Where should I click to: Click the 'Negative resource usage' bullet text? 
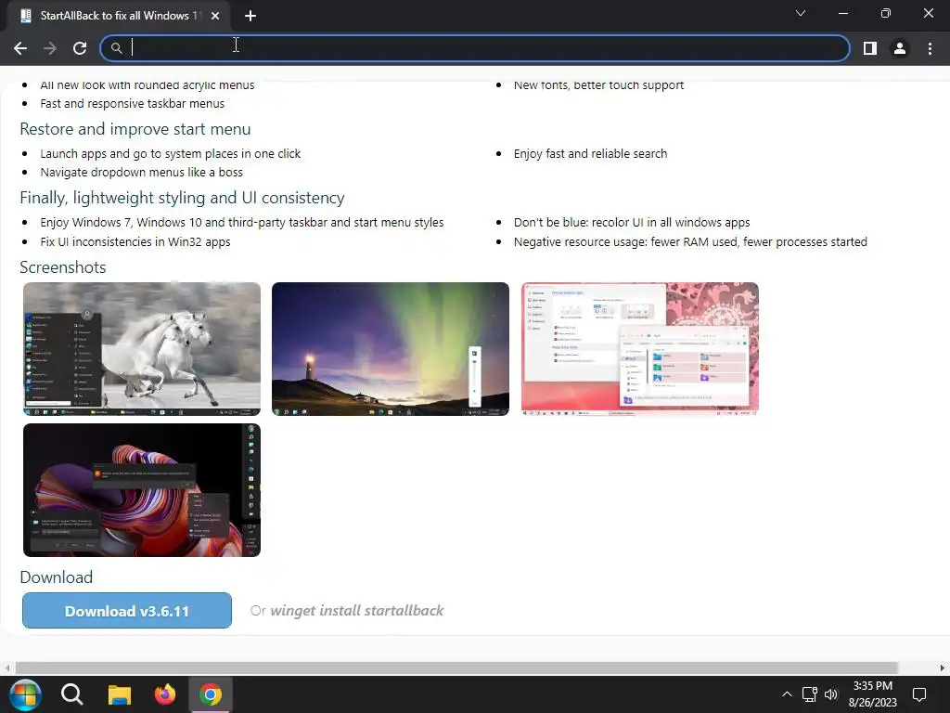pos(690,241)
